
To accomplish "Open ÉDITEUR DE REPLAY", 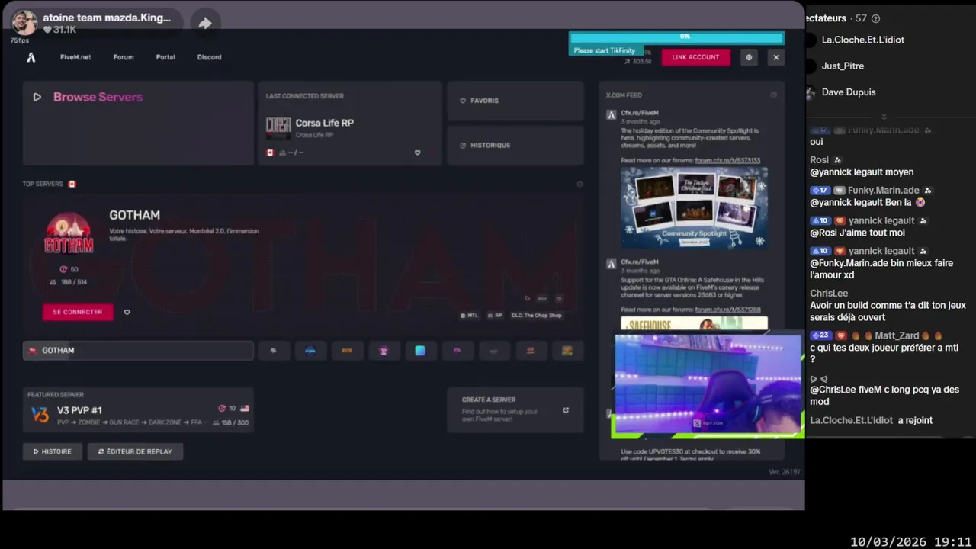I will 135,451.
